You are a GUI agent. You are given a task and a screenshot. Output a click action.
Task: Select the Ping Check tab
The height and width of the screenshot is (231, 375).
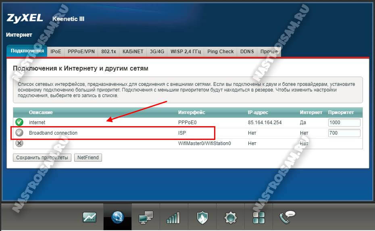pyautogui.click(x=221, y=52)
